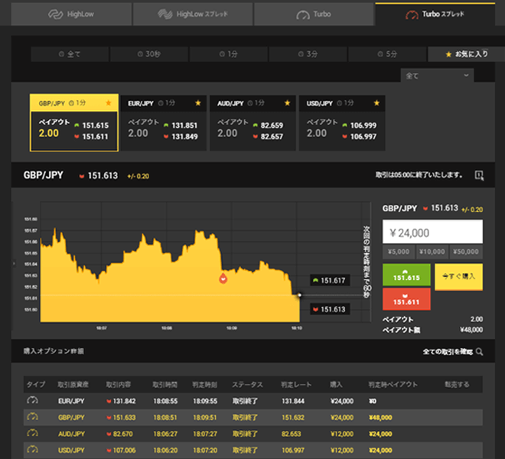Viewport: 505px width, 459px height.
Task: Click the search magnifier next to 全ての取引を確認
Action: pos(479,352)
